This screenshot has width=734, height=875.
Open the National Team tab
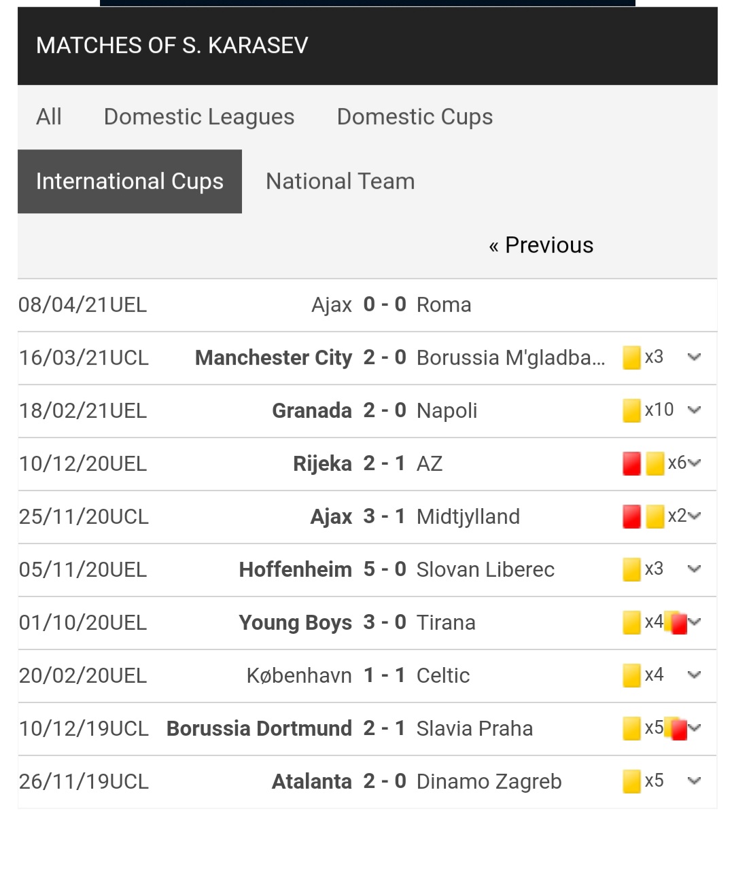(x=340, y=181)
